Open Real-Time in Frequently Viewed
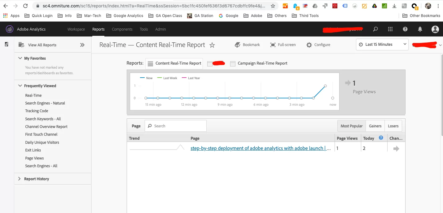The image size is (443, 213). click(x=33, y=95)
